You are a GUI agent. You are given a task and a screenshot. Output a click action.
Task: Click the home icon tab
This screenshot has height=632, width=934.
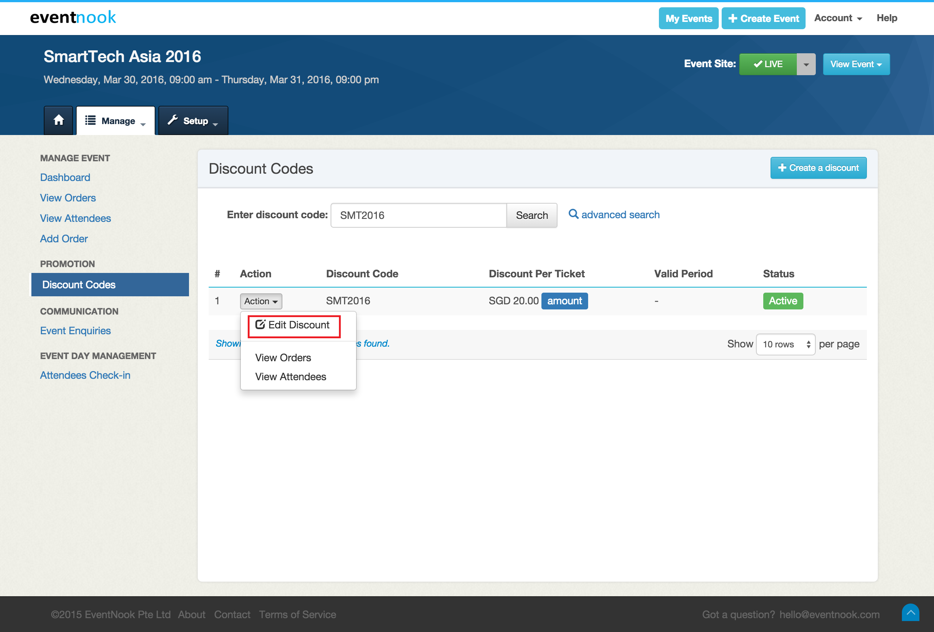[59, 120]
